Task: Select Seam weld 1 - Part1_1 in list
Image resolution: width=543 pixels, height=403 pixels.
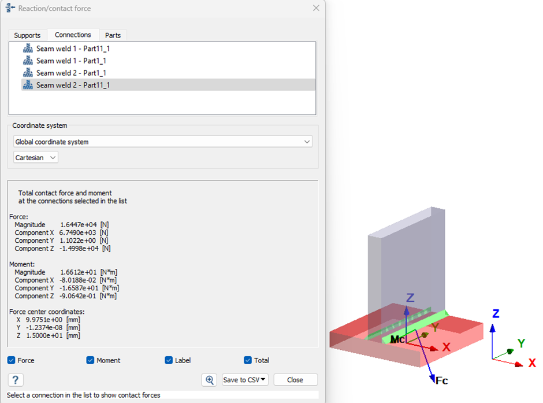Action: [x=71, y=61]
